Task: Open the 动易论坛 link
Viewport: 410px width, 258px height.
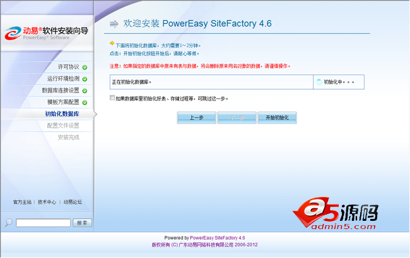Action: pyautogui.click(x=73, y=202)
